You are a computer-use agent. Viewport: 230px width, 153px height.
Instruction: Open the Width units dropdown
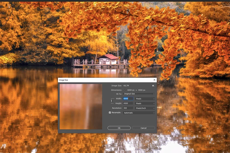point(145,99)
